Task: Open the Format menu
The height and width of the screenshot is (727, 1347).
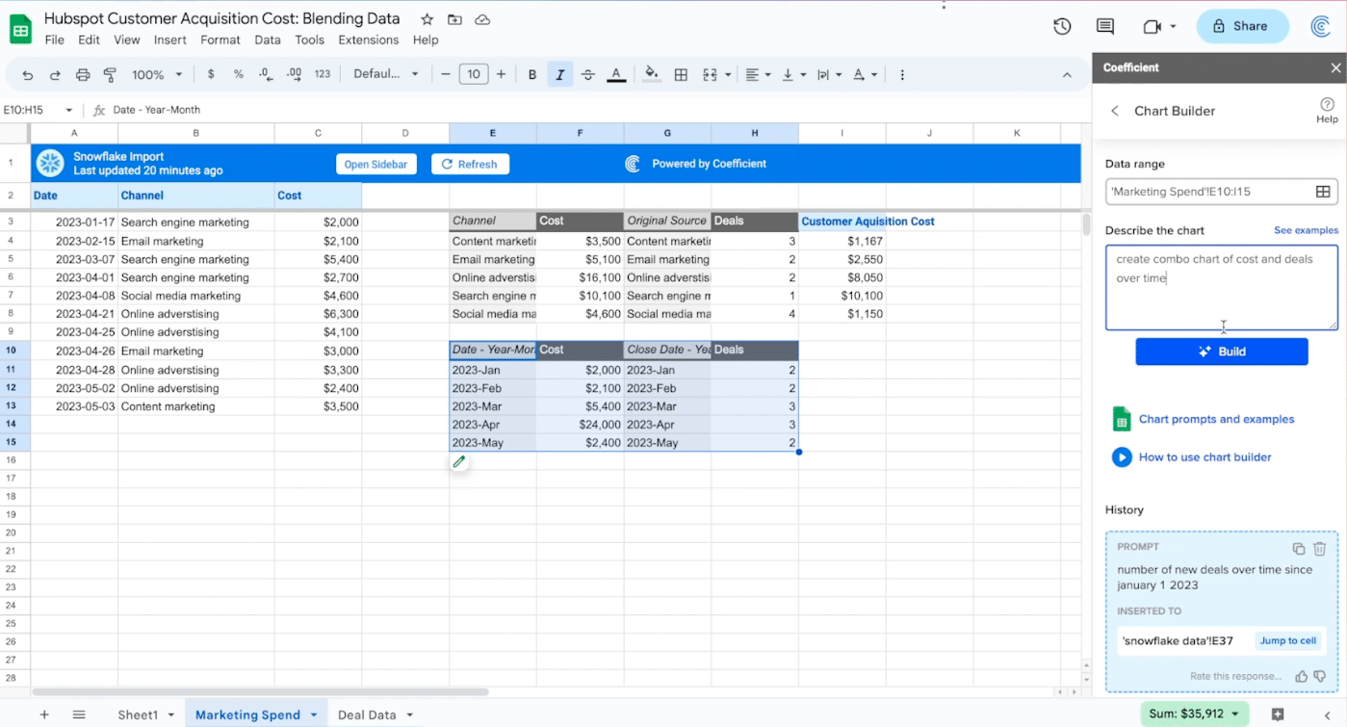Action: (220, 39)
